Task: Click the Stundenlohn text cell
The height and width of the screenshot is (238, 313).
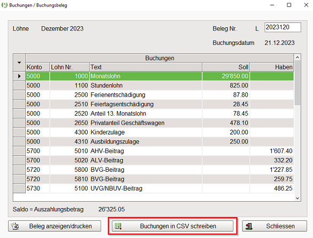Action: pos(146,85)
